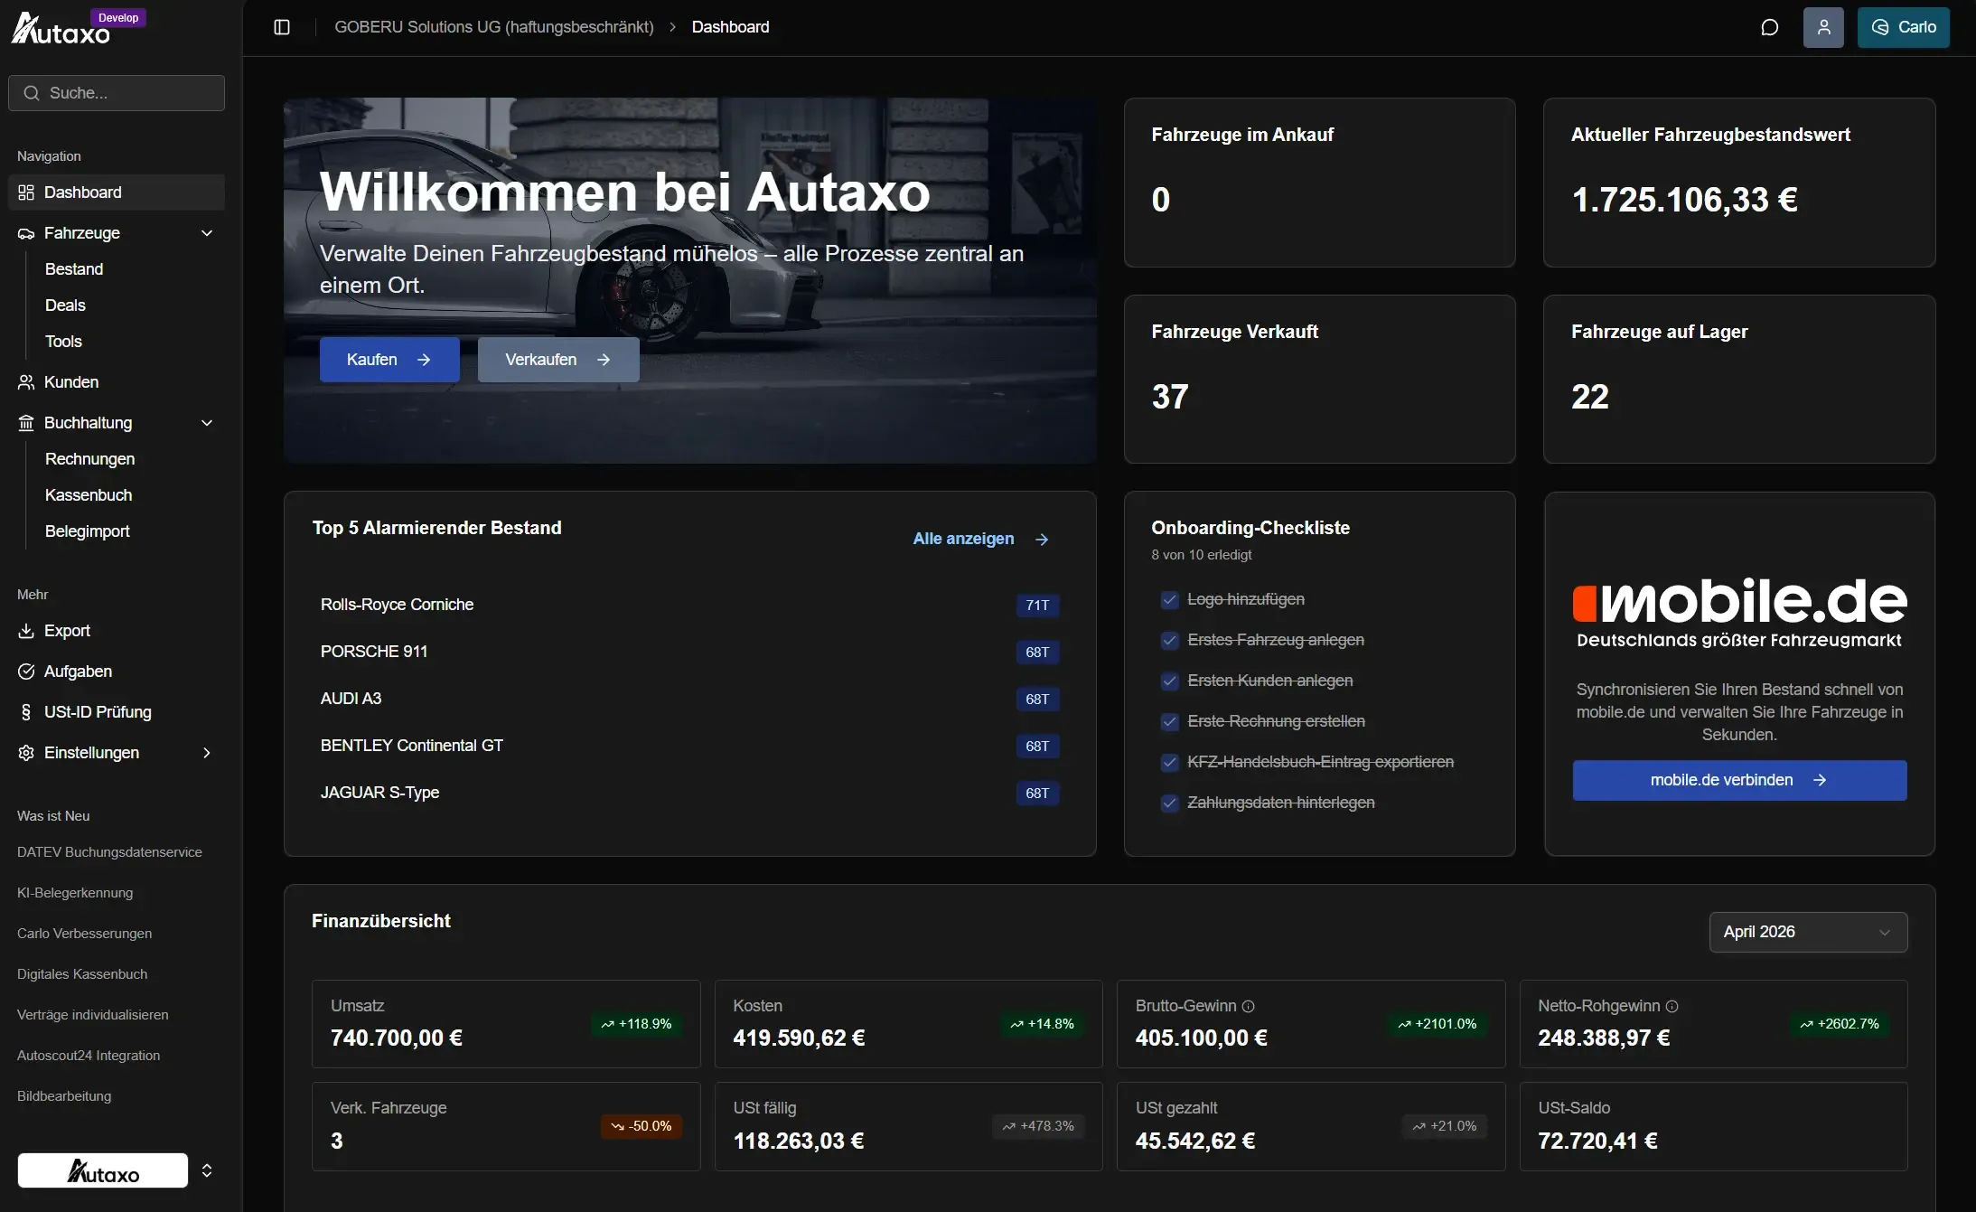Click the GOBERU Solutions UG breadcrumb
The width and height of the screenshot is (1976, 1212).
pyautogui.click(x=494, y=26)
